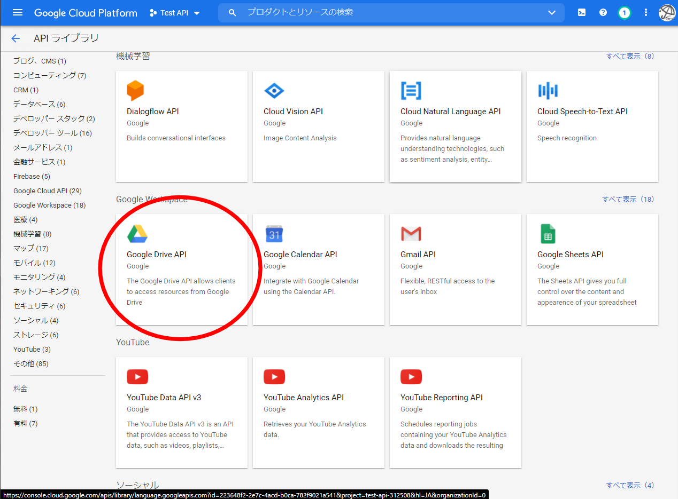
Task: Open the Test API project dropdown
Action: 175,13
